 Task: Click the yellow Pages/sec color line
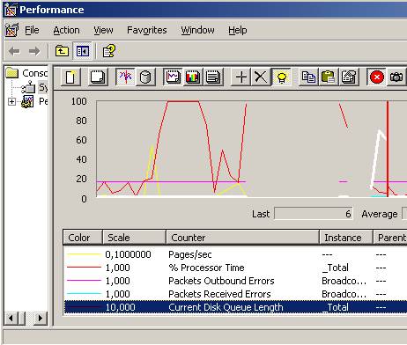click(84, 254)
